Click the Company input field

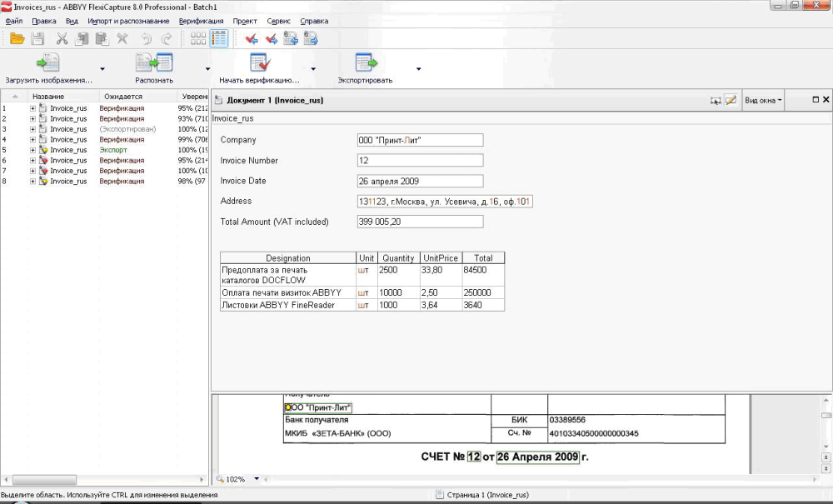(x=420, y=140)
